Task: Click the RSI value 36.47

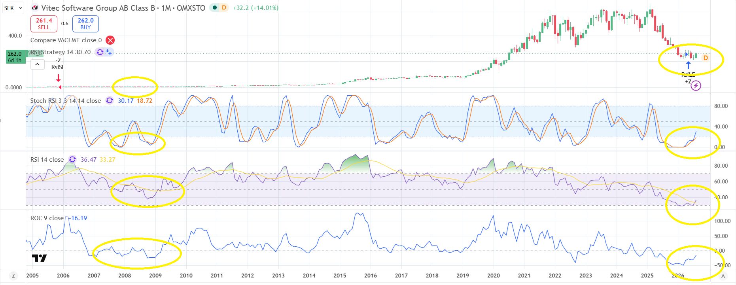Action: point(89,160)
